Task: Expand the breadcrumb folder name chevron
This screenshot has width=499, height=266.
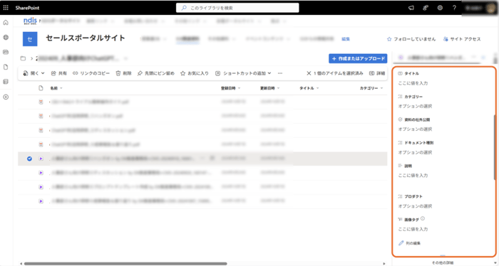Action: pos(125,58)
